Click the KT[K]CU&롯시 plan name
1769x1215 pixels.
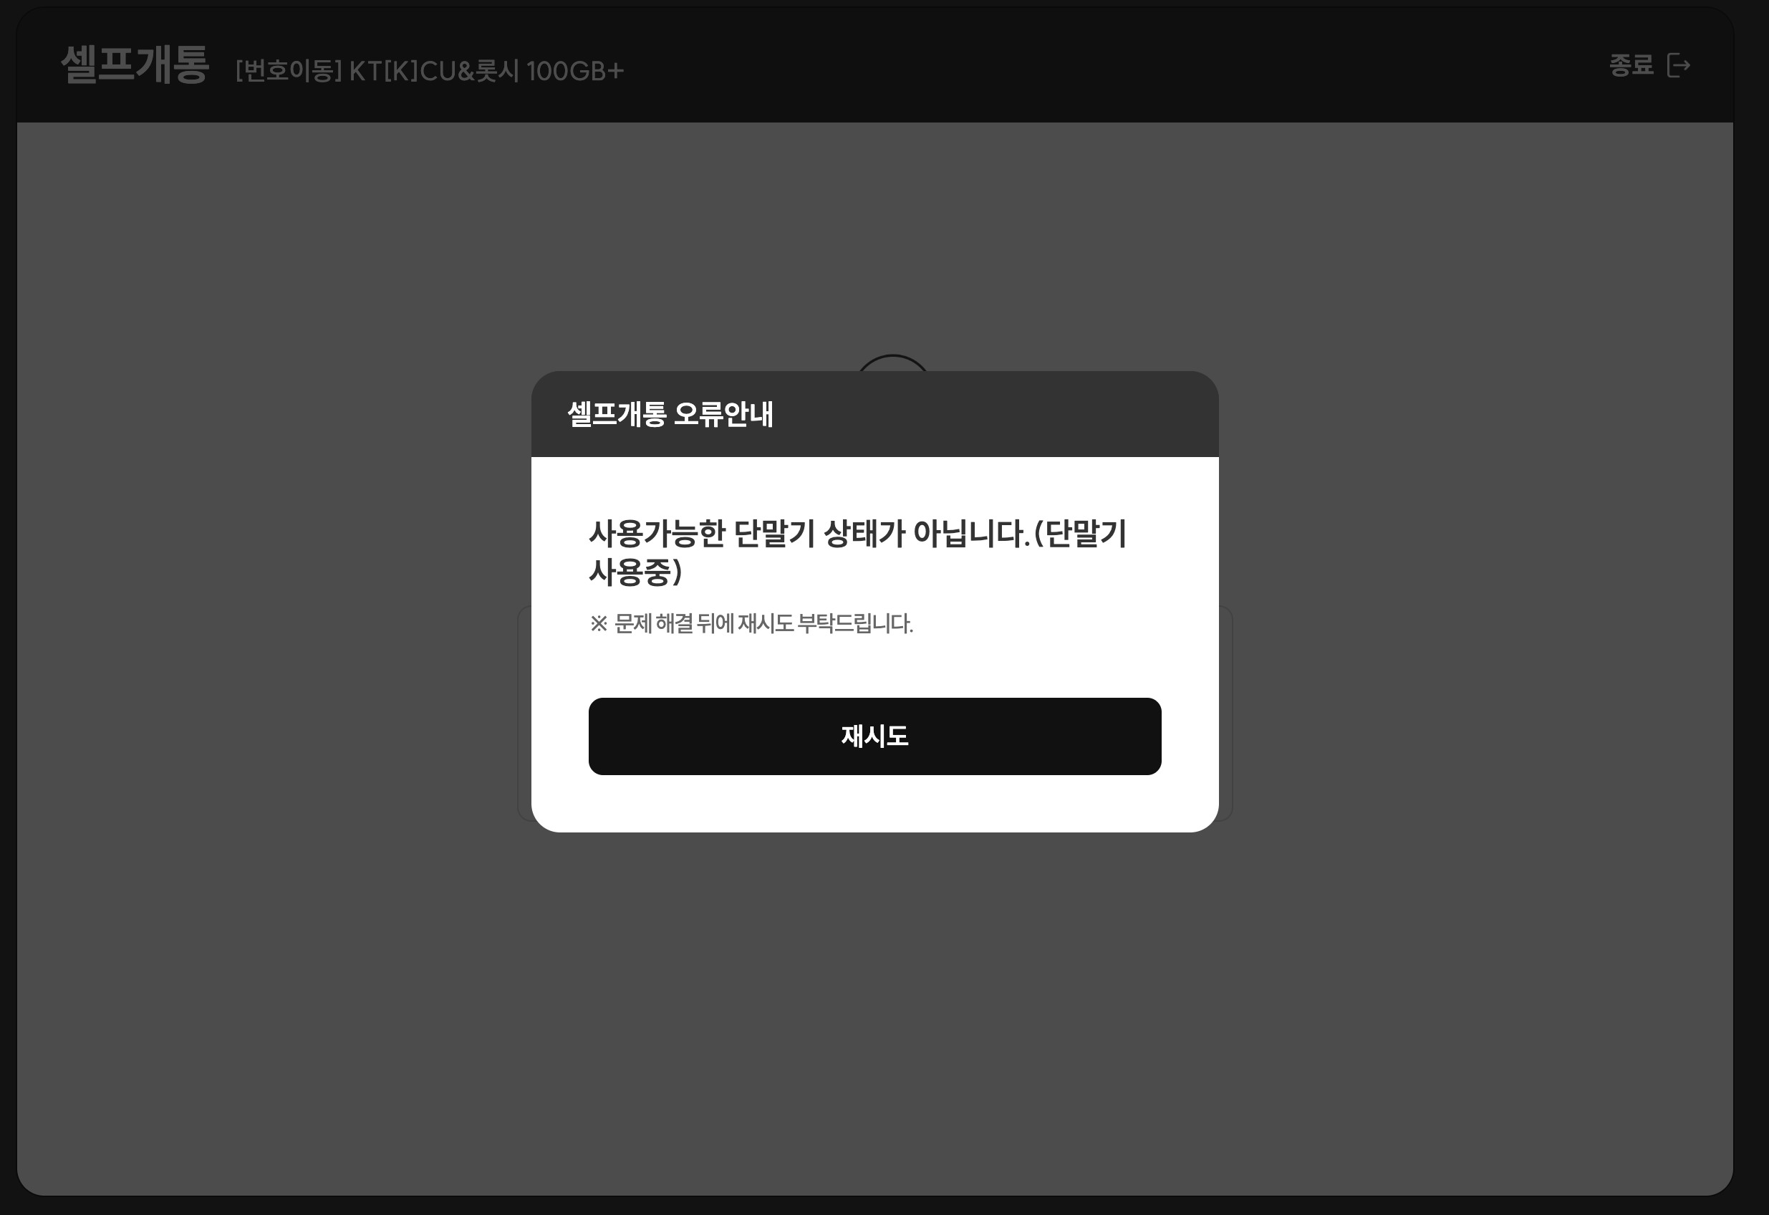pyautogui.click(x=434, y=71)
